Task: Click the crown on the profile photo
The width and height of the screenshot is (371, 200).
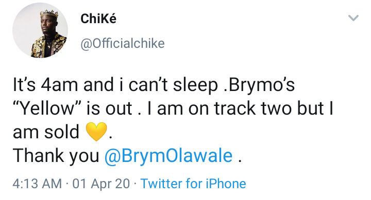Action: pos(49,13)
